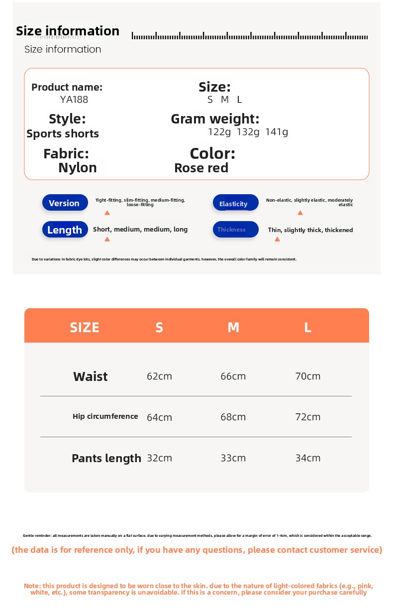Click the contact customer service notice text
Viewport: 393px width, 616px height.
pos(197,550)
